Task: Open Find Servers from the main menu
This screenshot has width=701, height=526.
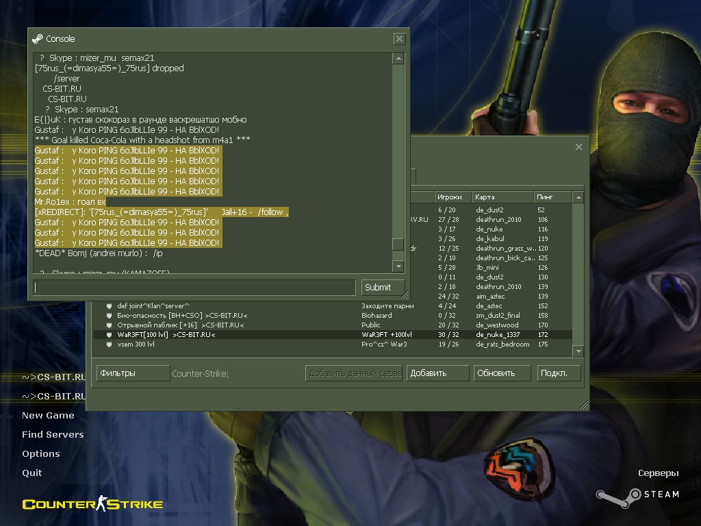Action: (53, 435)
